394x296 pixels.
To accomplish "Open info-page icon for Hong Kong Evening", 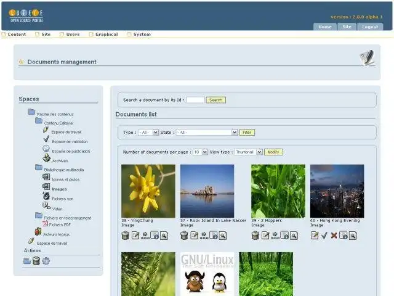I will pos(344,236).
